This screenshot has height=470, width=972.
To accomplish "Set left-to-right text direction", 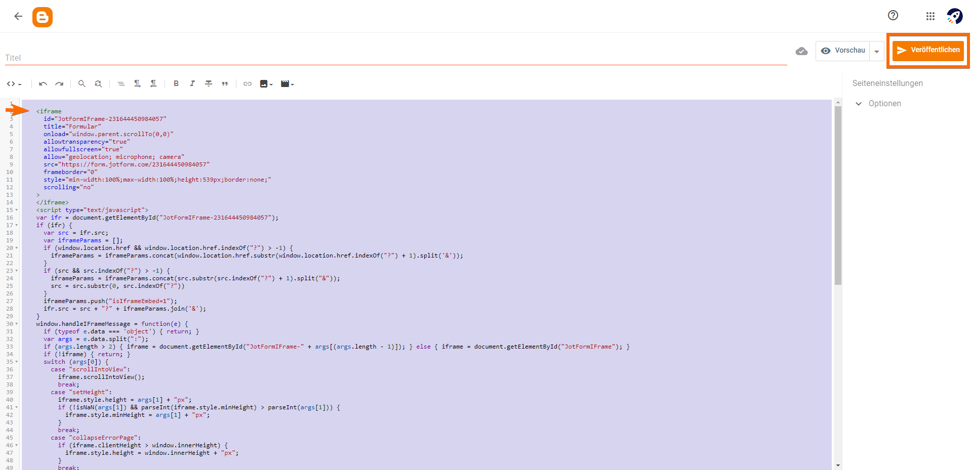I will click(137, 84).
